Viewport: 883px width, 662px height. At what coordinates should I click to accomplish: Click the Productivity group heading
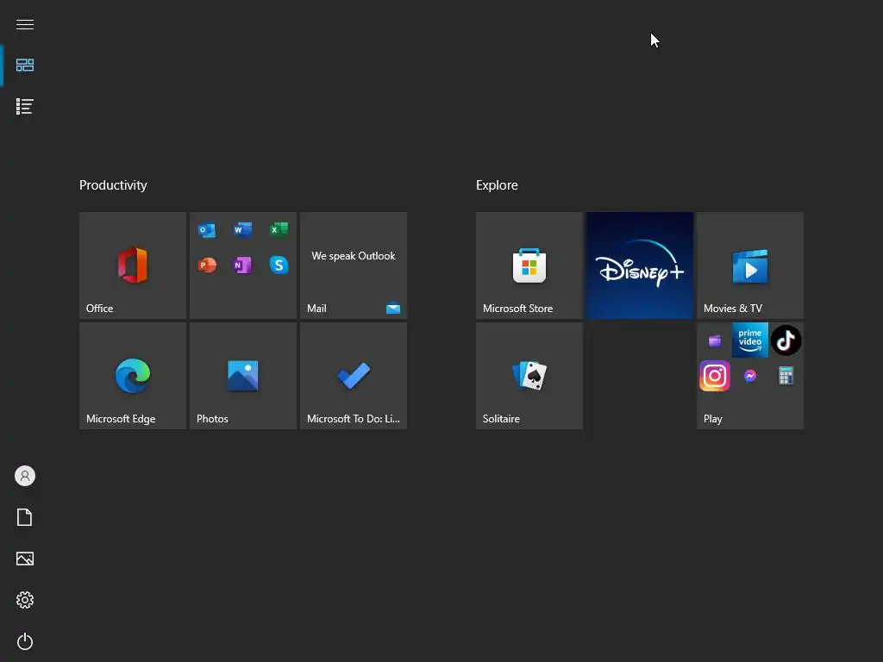tap(113, 185)
